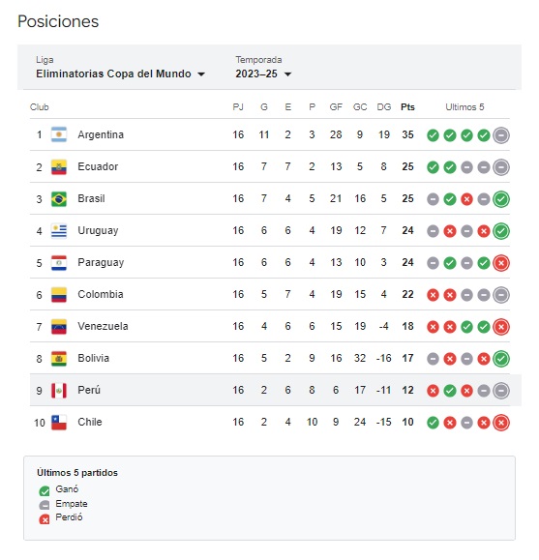
Task: Open the Liga dropdown arrow
Action: (201, 74)
